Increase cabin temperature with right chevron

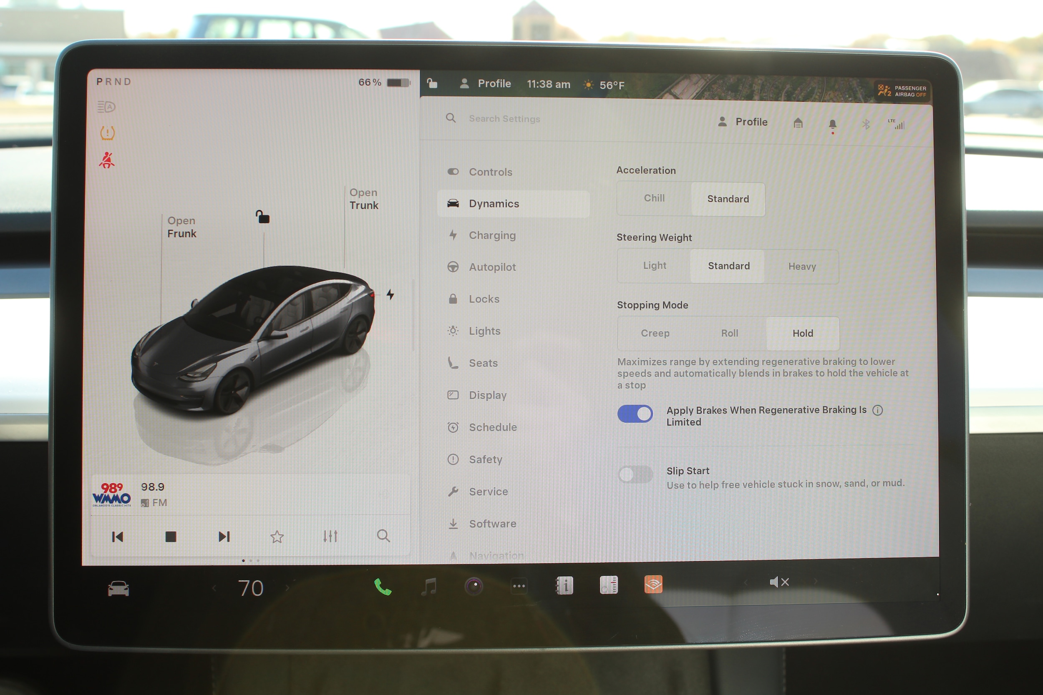point(287,588)
